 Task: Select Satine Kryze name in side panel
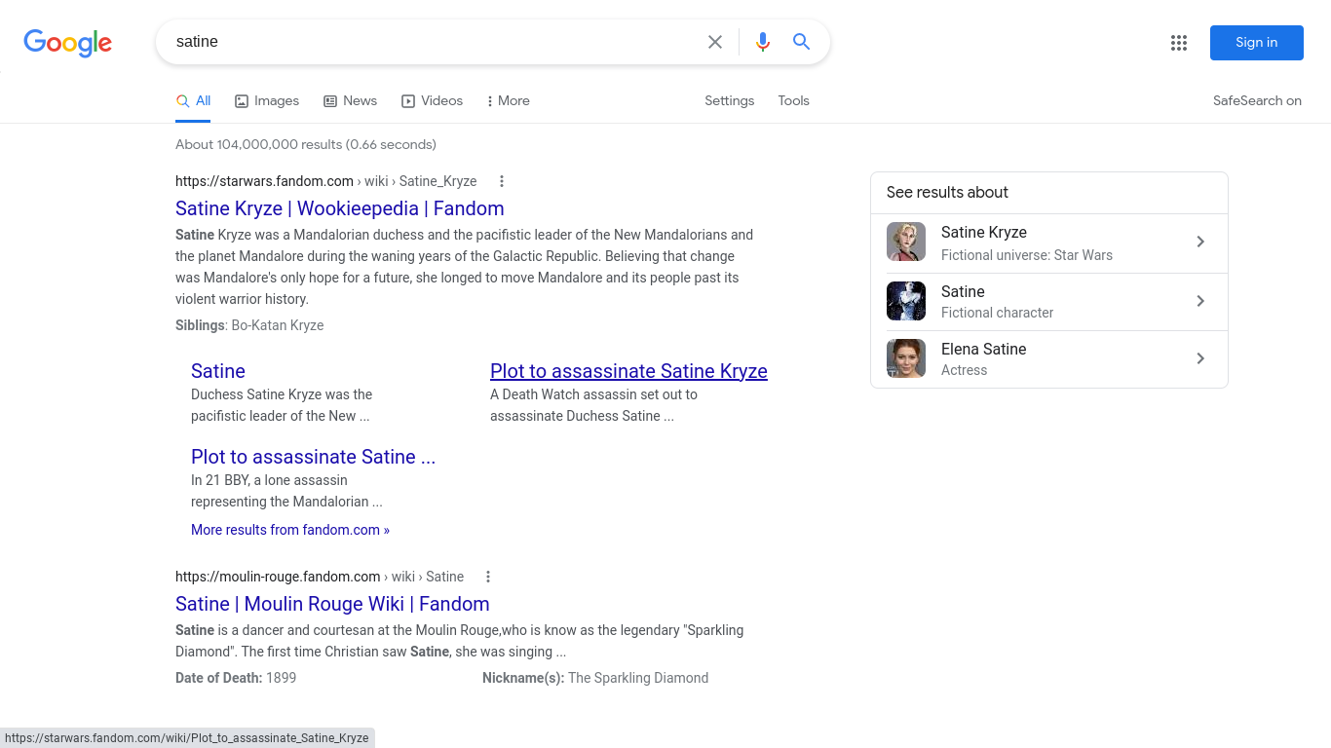click(x=984, y=233)
